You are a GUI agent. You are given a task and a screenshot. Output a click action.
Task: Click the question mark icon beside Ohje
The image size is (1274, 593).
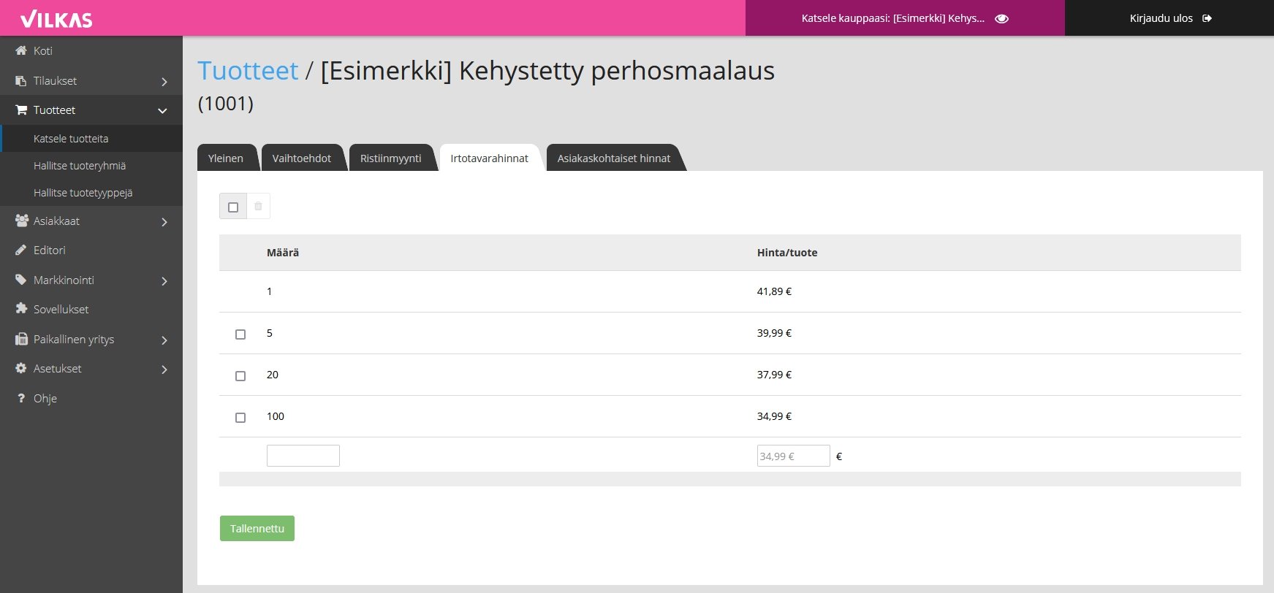point(21,398)
